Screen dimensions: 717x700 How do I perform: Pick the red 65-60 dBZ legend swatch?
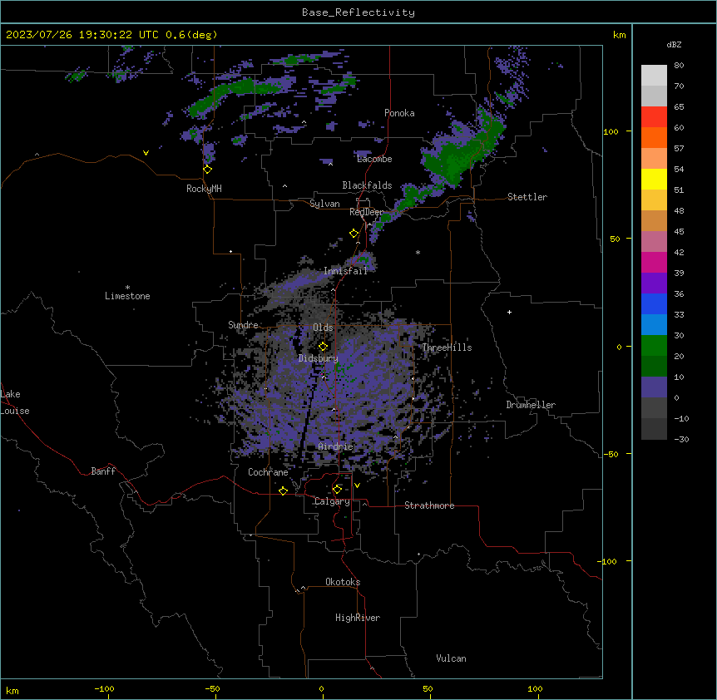(x=654, y=117)
